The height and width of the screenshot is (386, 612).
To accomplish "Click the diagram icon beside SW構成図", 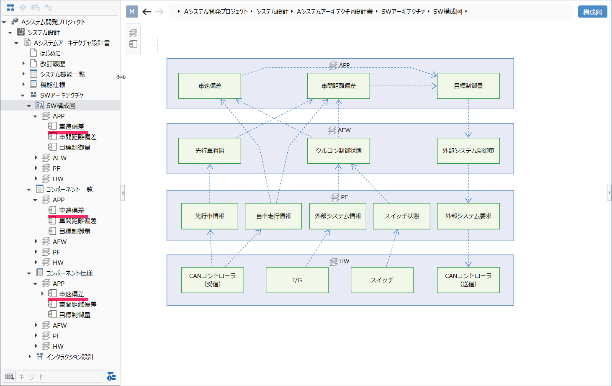I will (x=40, y=105).
